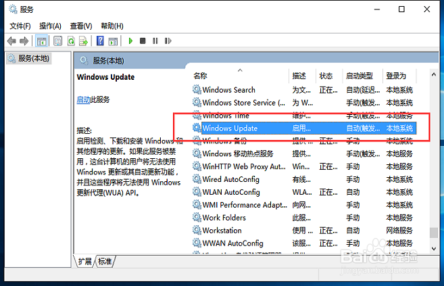
Task: Stop the service with the square icon
Action: (x=143, y=41)
